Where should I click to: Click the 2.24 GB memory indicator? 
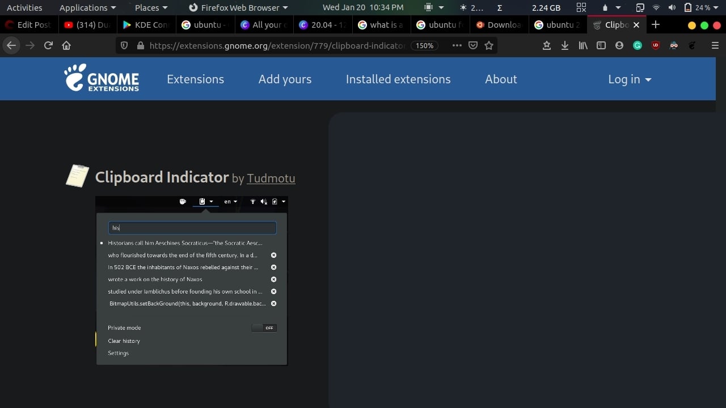[x=546, y=8]
